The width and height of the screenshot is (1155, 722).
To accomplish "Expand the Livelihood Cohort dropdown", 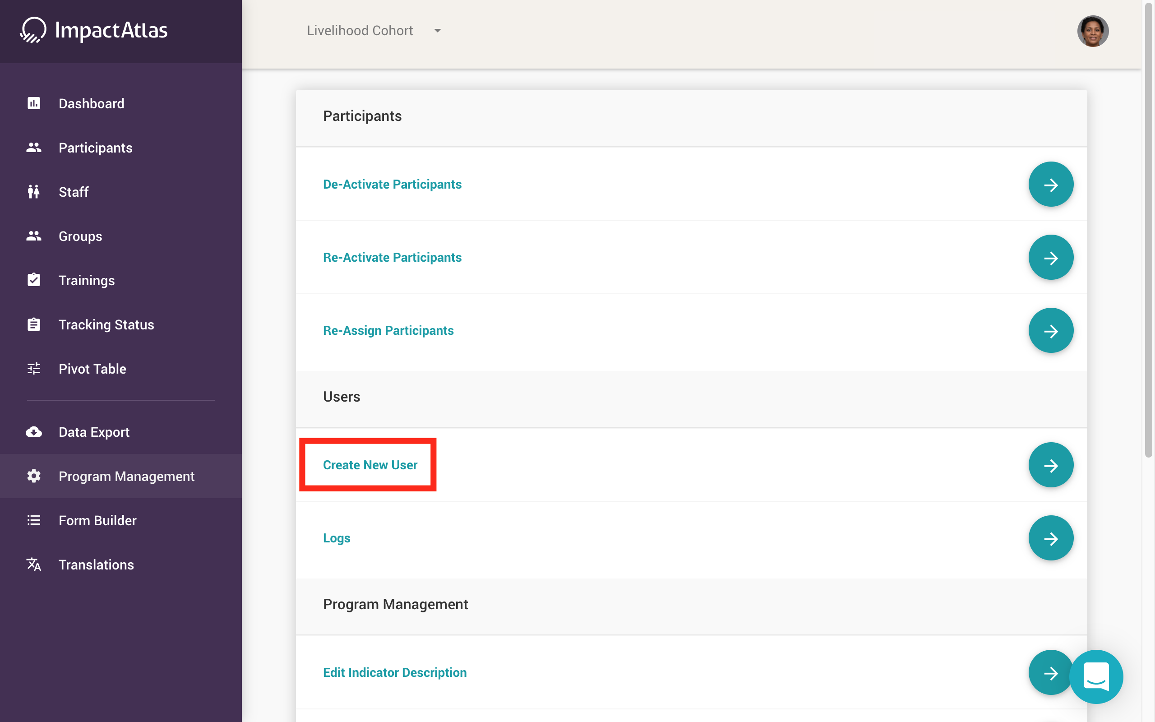I will tap(360, 31).
